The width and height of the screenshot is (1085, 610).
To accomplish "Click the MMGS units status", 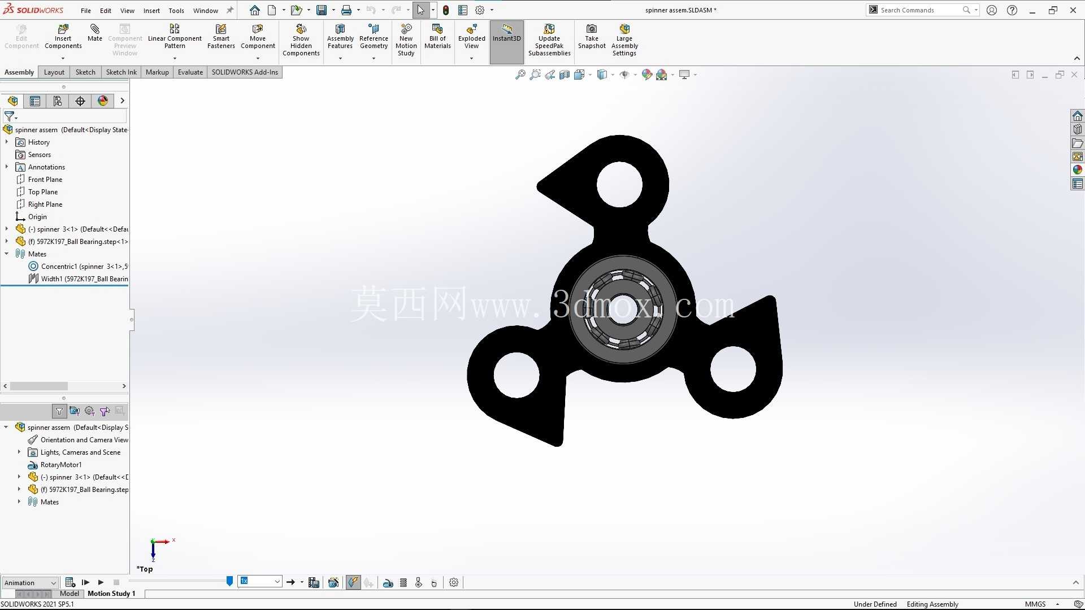I will [x=1035, y=604].
